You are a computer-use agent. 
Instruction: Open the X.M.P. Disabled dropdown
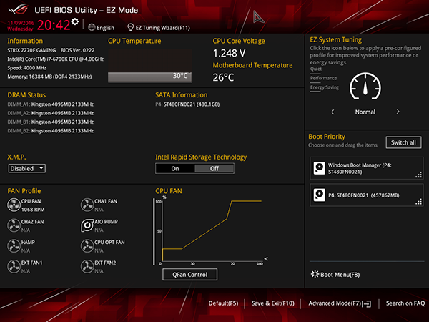(x=27, y=168)
